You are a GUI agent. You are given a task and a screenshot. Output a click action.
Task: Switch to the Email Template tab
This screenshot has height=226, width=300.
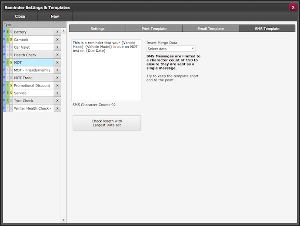[210, 29]
